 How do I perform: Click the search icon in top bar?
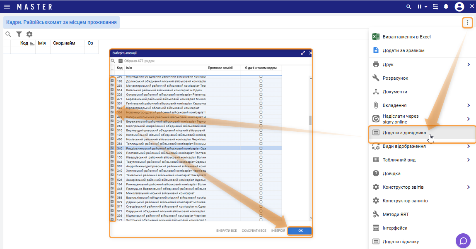pos(409,7)
